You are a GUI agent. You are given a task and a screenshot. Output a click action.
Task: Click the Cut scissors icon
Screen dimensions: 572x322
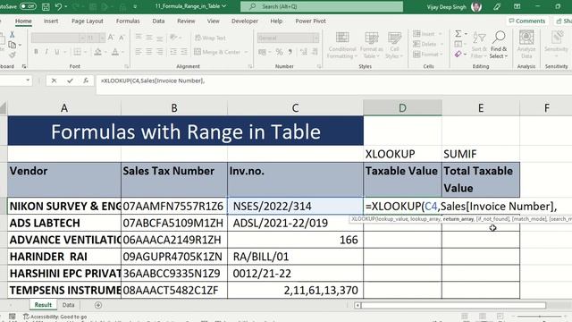tap(12, 34)
